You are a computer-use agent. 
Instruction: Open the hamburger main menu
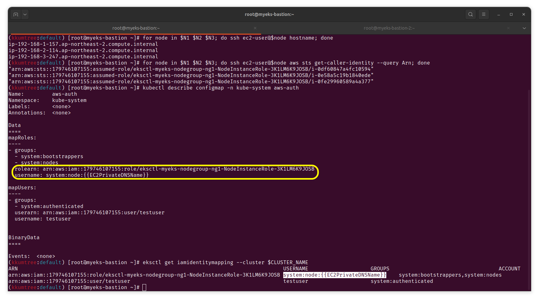(483, 14)
